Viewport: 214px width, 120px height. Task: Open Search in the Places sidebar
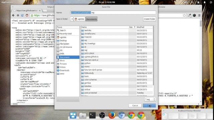point(68,30)
